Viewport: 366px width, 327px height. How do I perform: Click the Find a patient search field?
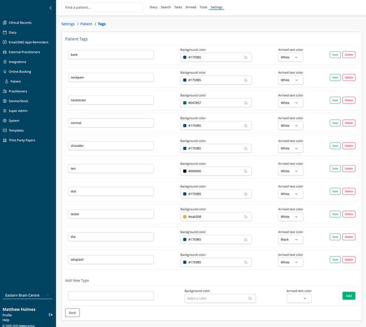tap(102, 7)
